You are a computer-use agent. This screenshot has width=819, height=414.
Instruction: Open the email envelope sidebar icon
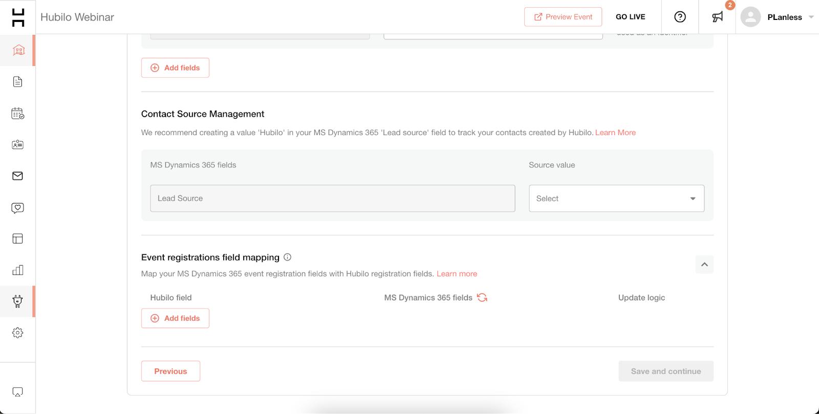click(17, 176)
